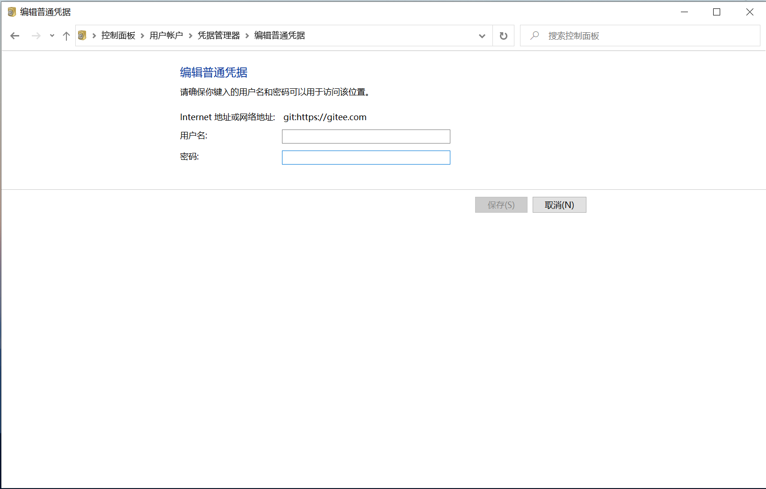
Task: Go back using the back arrow
Action: click(15, 36)
